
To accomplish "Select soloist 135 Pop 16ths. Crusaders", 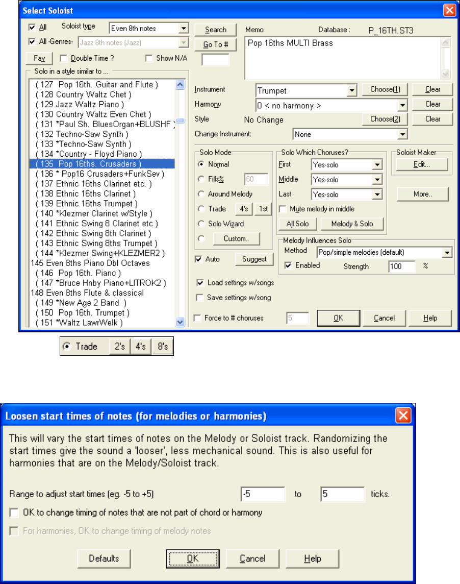I will pyautogui.click(x=102, y=164).
